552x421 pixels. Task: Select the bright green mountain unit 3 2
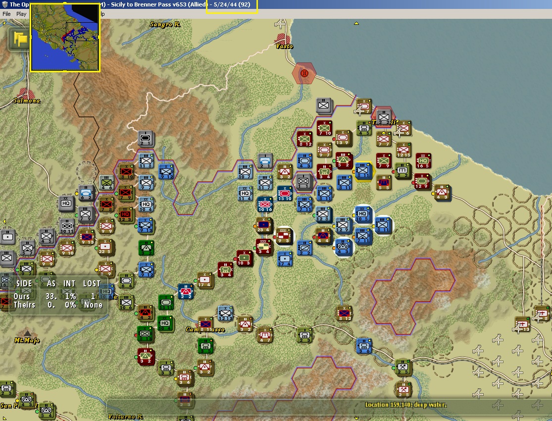[146, 248]
